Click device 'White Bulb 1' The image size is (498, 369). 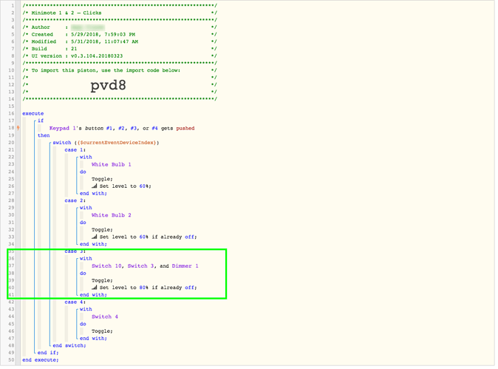click(x=112, y=165)
